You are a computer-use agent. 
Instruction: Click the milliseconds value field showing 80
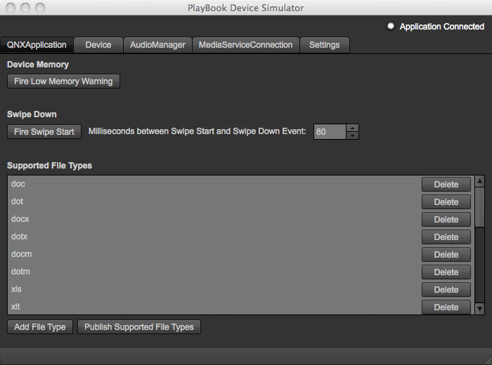(x=330, y=131)
